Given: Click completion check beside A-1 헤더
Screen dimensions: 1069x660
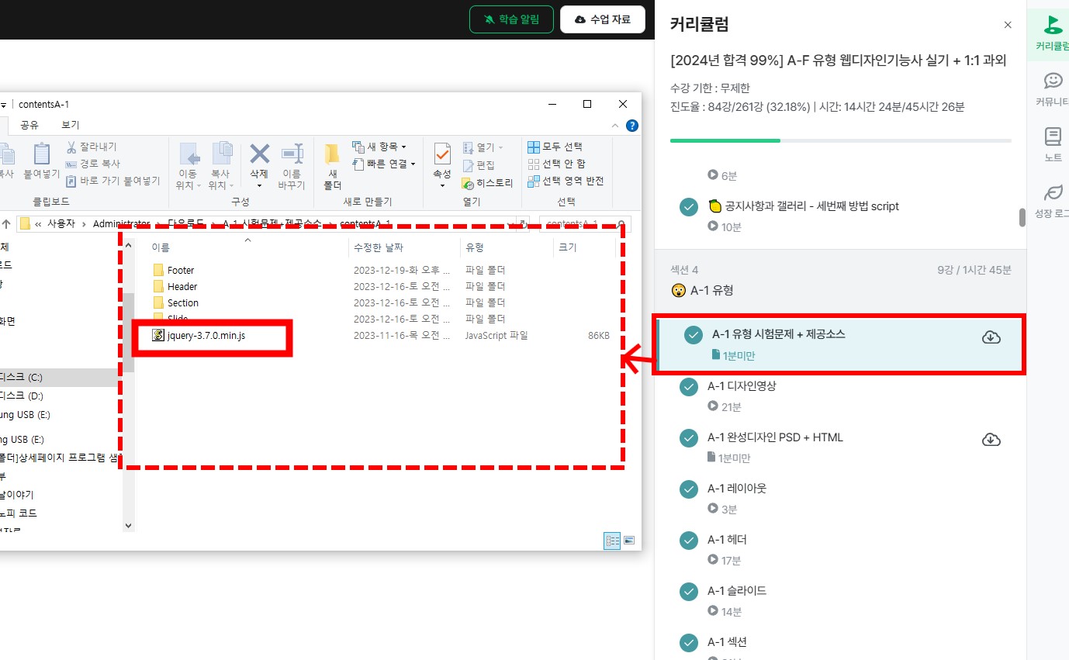Looking at the screenshot, I should [689, 541].
